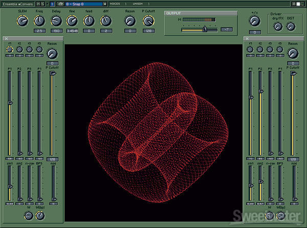Click the diff knob
307x228 pixels.
(105, 21)
